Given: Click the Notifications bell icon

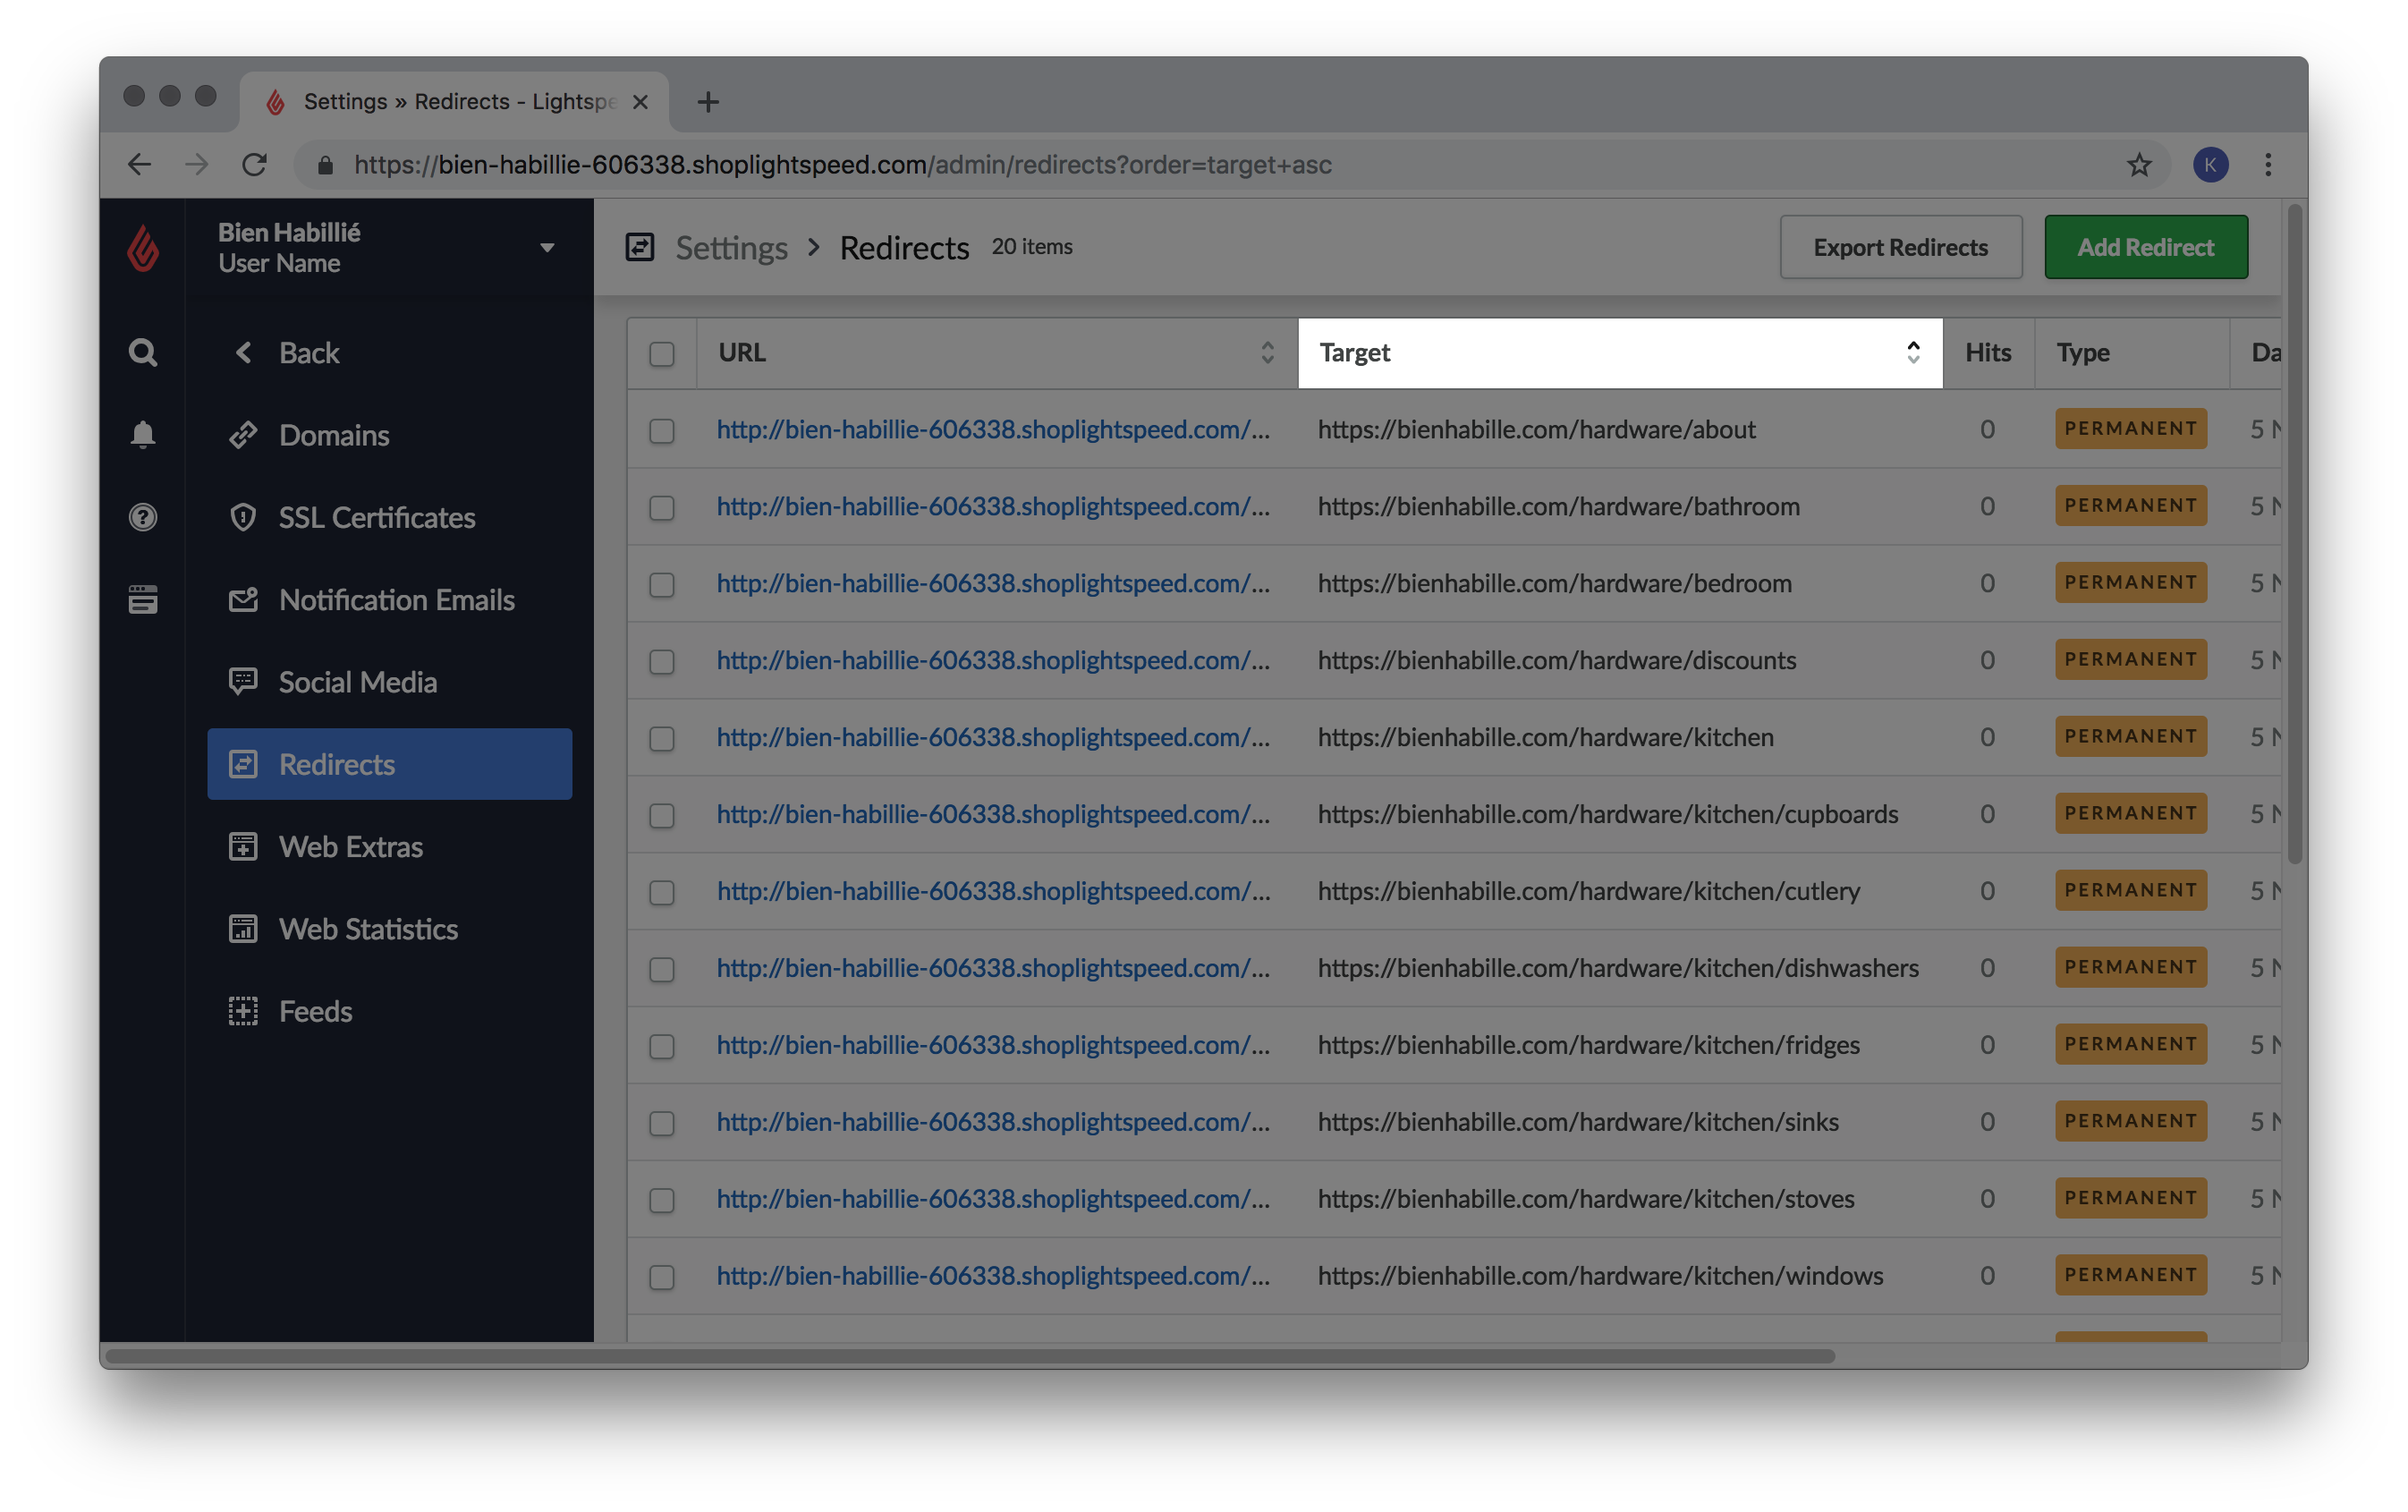Looking at the screenshot, I should [143, 434].
